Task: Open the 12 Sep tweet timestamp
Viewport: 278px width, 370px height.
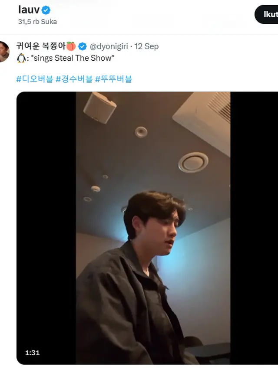Action: pyautogui.click(x=146, y=46)
